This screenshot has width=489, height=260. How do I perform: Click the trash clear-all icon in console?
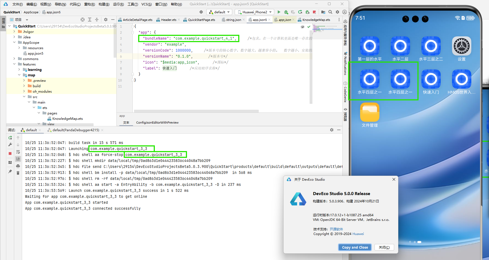[x=18, y=173]
